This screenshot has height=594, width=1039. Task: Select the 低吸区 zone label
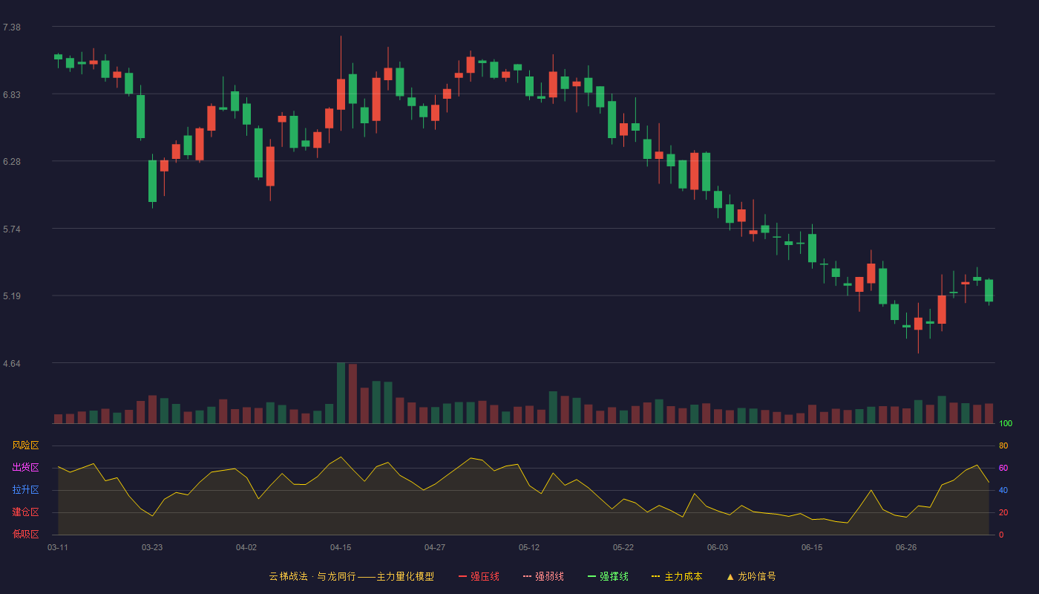point(25,534)
